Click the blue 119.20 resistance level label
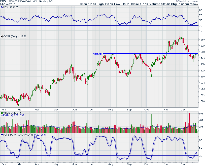This screenshot has height=166, width=205. 97,54
